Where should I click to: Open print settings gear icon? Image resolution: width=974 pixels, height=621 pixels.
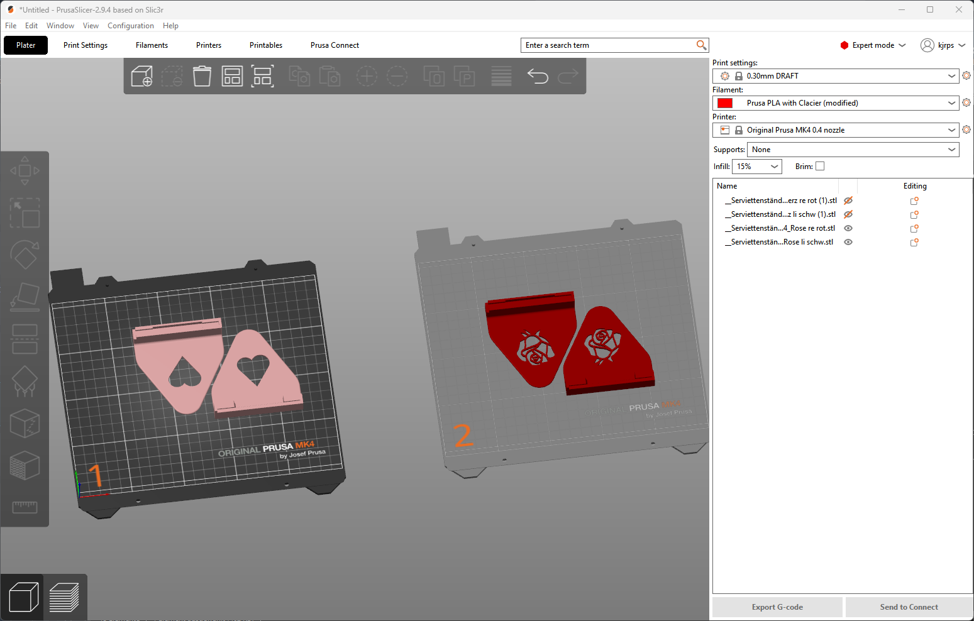tap(966, 75)
